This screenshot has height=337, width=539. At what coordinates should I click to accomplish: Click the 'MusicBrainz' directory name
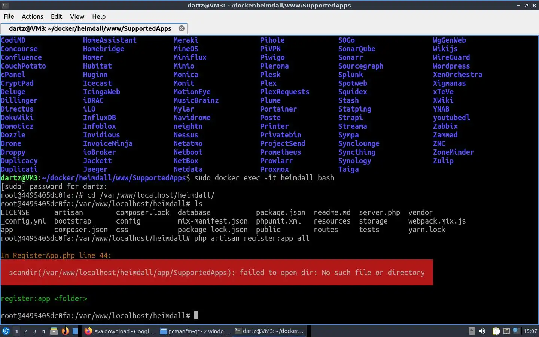pyautogui.click(x=196, y=100)
